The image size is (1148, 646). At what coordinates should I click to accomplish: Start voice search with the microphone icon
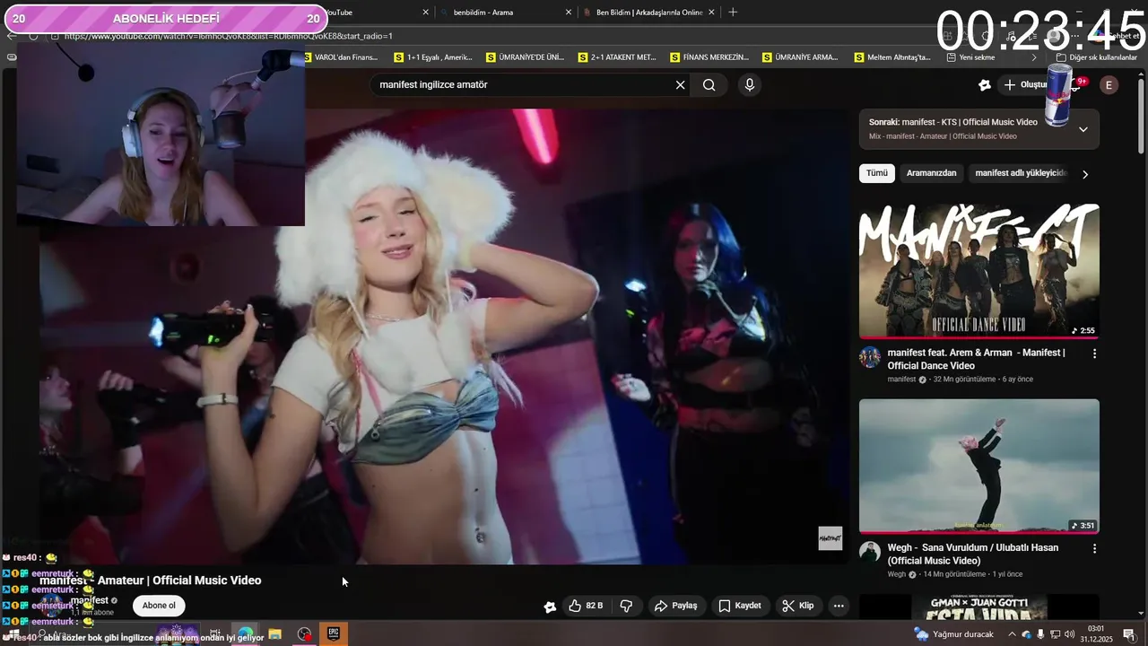(x=750, y=85)
